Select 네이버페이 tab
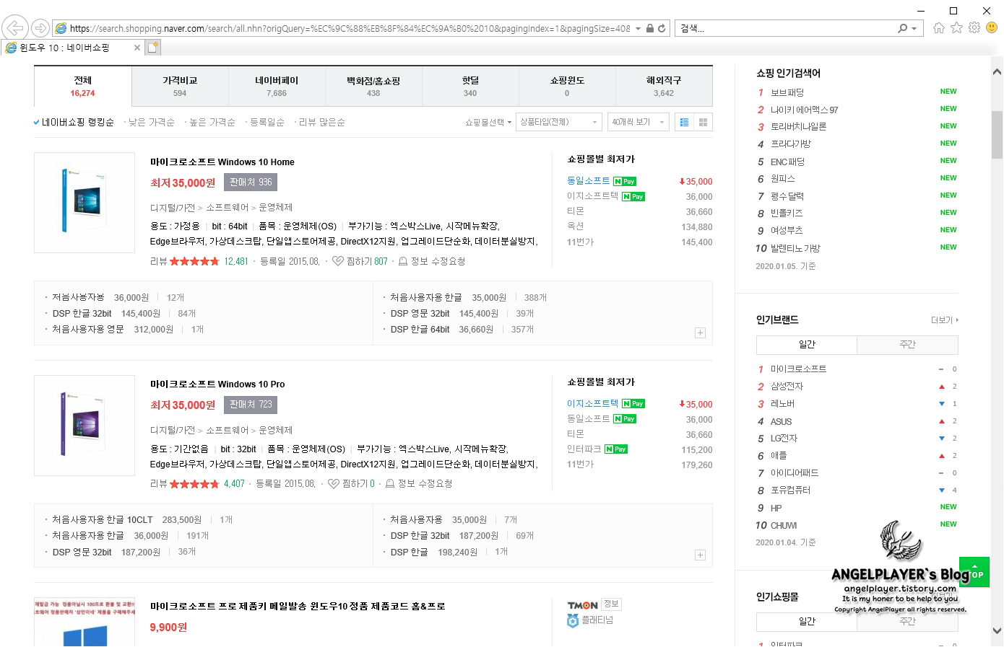This screenshot has width=1004, height=647. tap(277, 87)
